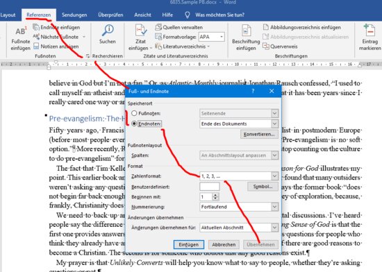Open the Nummerierung Fortlaufend dropdown

click(274, 207)
